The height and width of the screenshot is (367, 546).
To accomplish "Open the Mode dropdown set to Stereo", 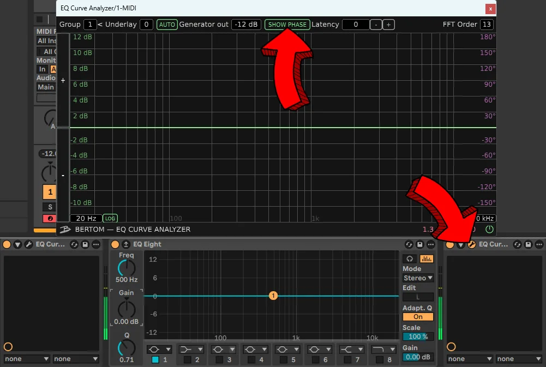I will pyautogui.click(x=418, y=278).
